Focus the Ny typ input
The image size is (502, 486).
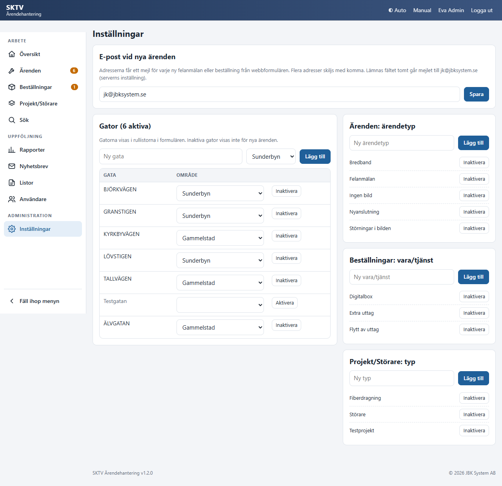click(402, 378)
